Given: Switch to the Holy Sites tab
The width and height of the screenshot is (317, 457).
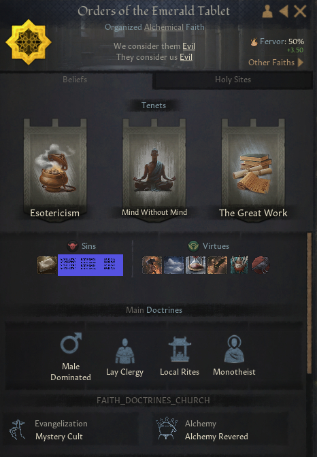Looking at the screenshot, I should pos(233,80).
